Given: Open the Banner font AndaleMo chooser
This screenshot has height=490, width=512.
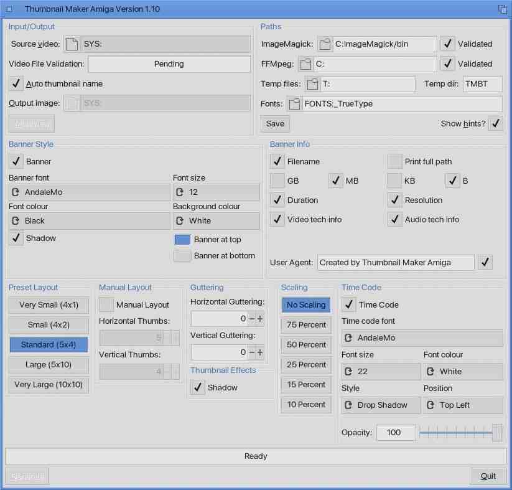Looking at the screenshot, I should tap(89, 192).
